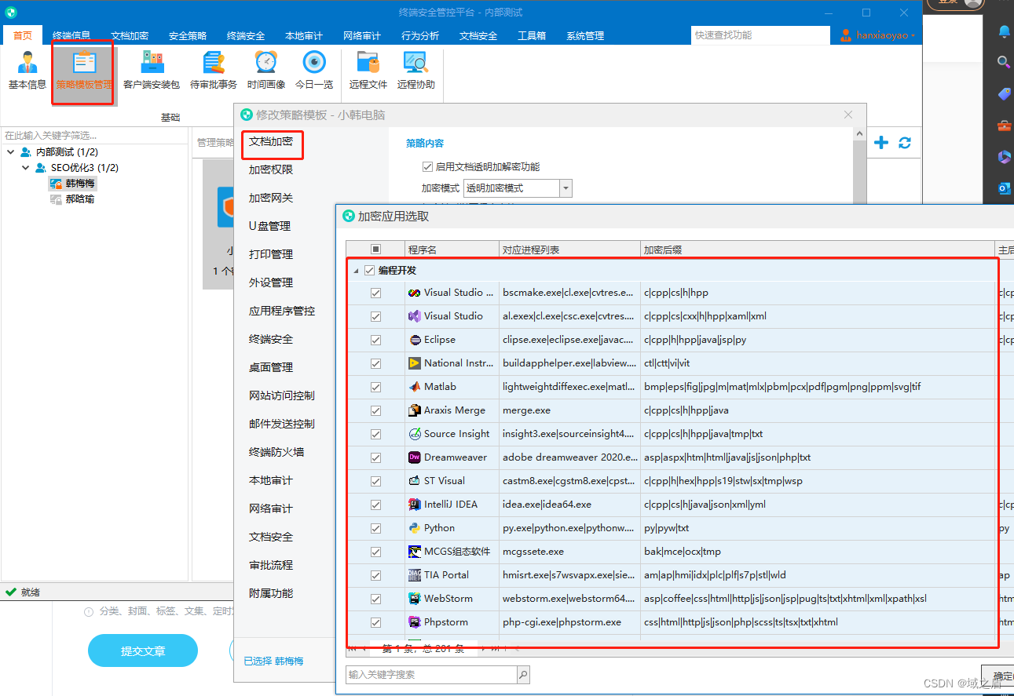The image size is (1014, 696).
Task: Click the IntelliJ IDEA program icon
Action: click(x=415, y=505)
